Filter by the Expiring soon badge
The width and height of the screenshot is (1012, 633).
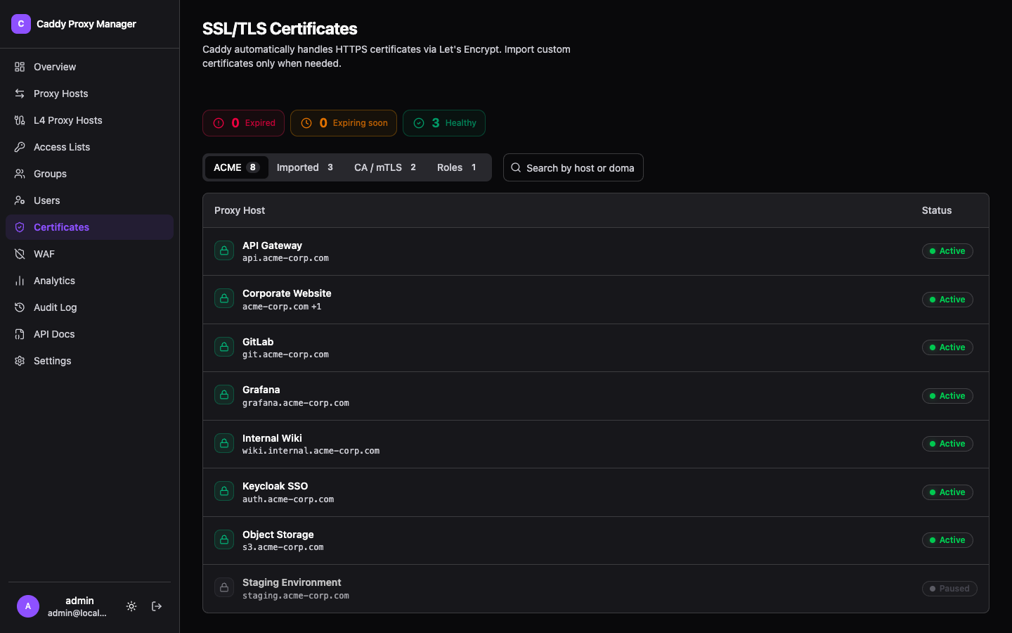click(344, 123)
